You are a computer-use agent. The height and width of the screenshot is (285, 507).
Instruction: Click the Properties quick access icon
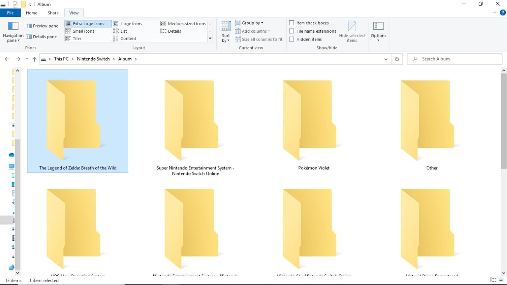coord(15,5)
